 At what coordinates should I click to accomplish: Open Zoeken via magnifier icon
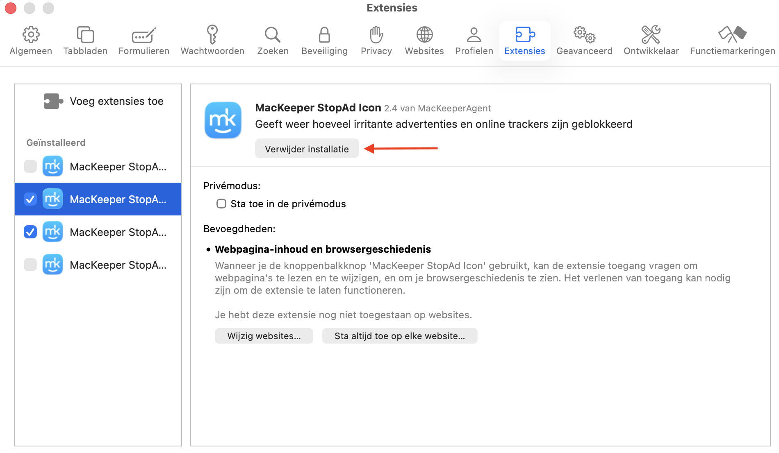click(273, 40)
